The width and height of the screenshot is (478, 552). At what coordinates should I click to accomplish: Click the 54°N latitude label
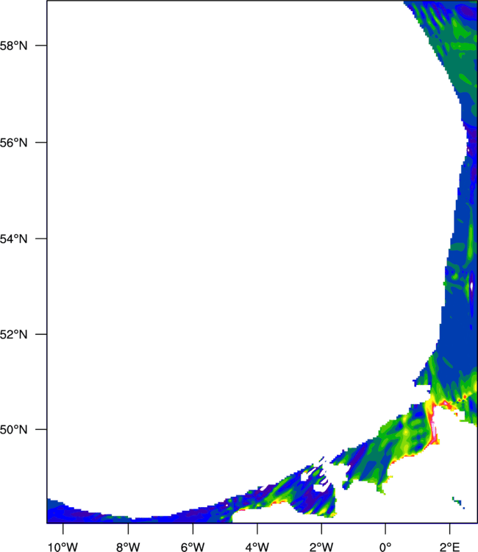(13, 239)
